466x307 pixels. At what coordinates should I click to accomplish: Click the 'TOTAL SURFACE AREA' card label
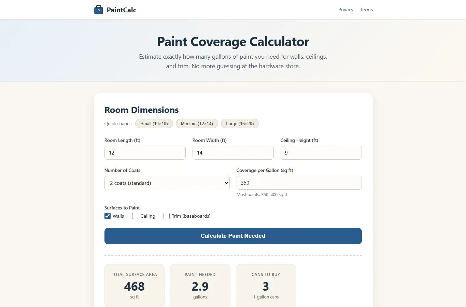135,275
